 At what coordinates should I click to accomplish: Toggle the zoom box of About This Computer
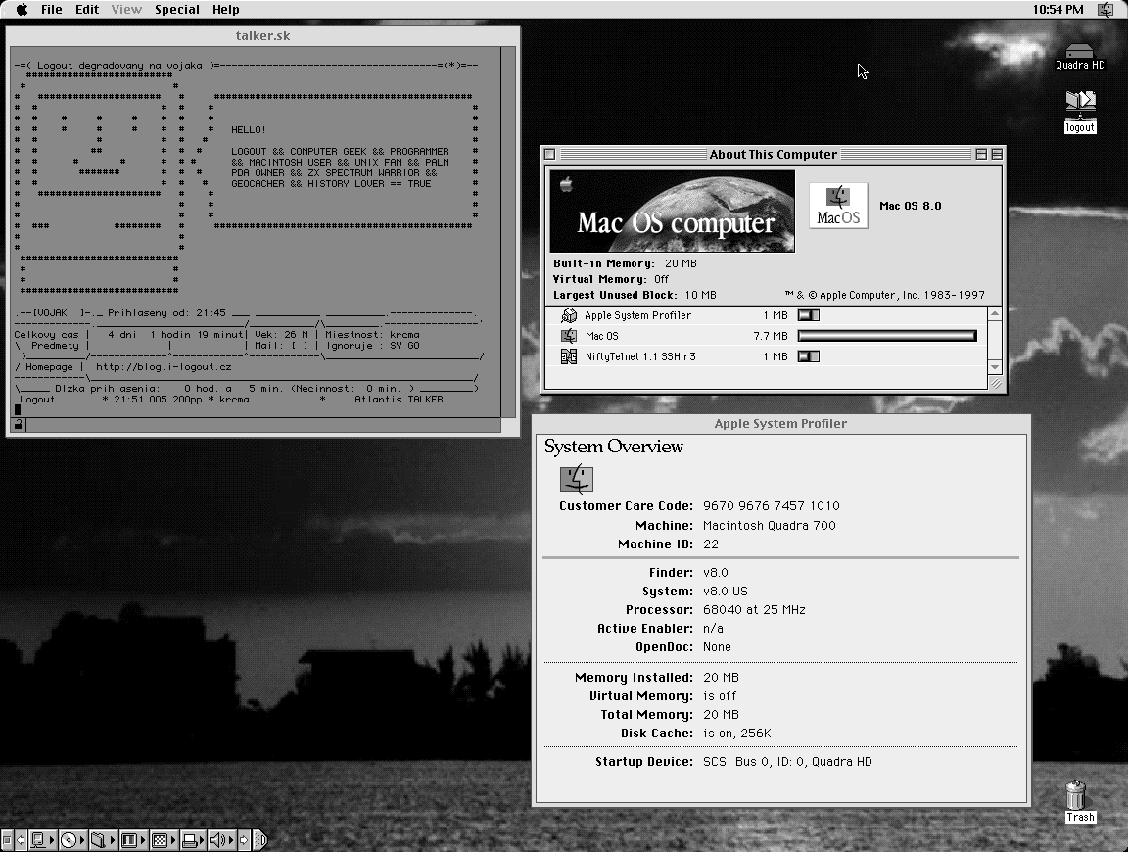pyautogui.click(x=981, y=154)
